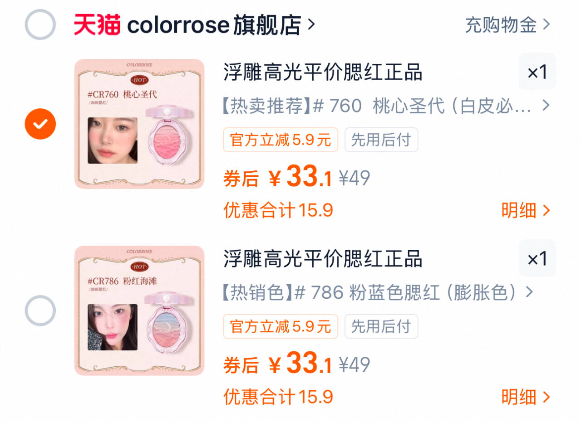
Task: Tap the Tmall logo icon
Action: tap(98, 24)
